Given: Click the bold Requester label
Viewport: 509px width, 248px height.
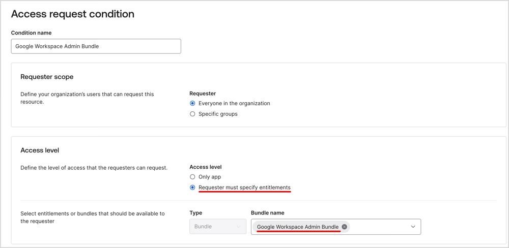Looking at the screenshot, I should 203,94.
